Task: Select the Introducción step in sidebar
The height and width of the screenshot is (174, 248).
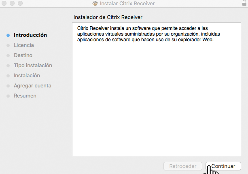Action: [x=30, y=35]
